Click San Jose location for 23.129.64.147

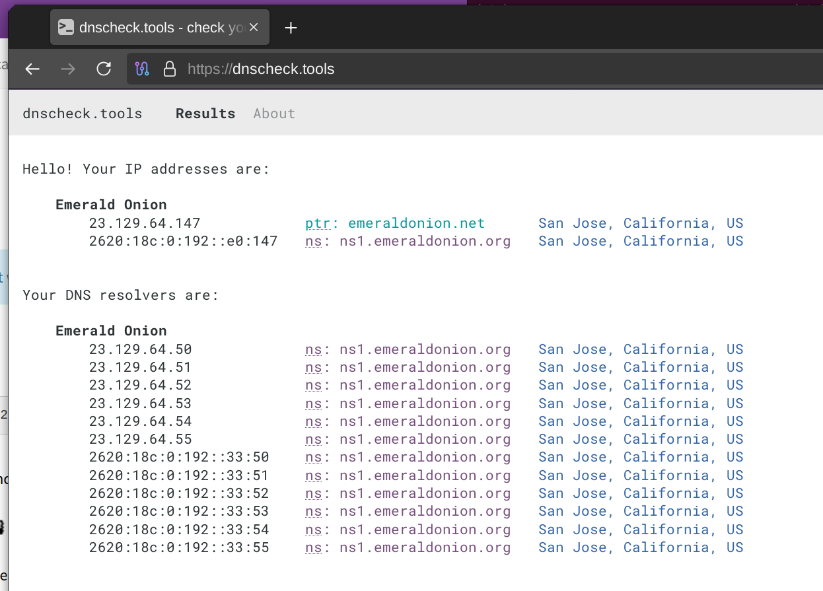click(x=641, y=223)
